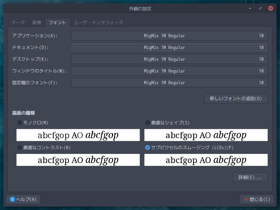Click the 最適なシェイプ font preview sample

pos(206,135)
